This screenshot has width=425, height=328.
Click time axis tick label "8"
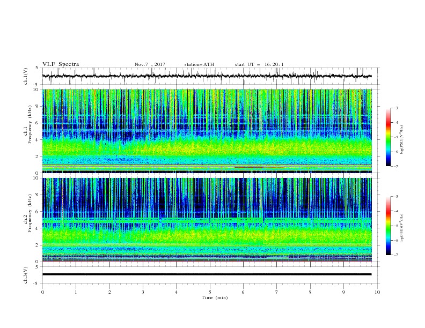[x=310, y=292]
